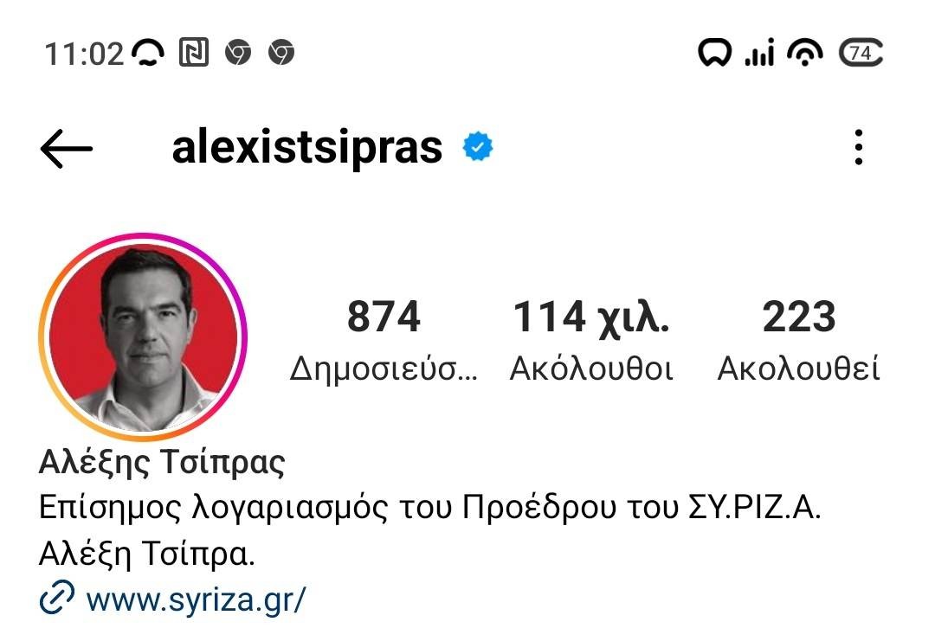Tap the back arrow icon
Viewport: 935px width, 641px height.
point(66,148)
